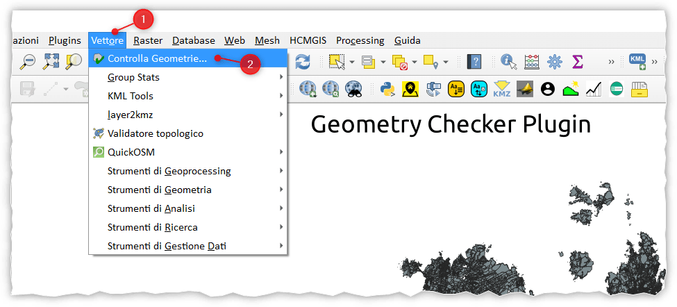This screenshot has width=677, height=307.
Task: Choose Controlla Geometrie from Vettore menu
Action: [x=157, y=58]
